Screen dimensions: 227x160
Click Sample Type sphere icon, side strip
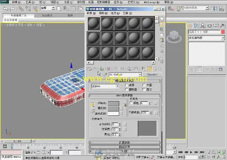point(162,19)
